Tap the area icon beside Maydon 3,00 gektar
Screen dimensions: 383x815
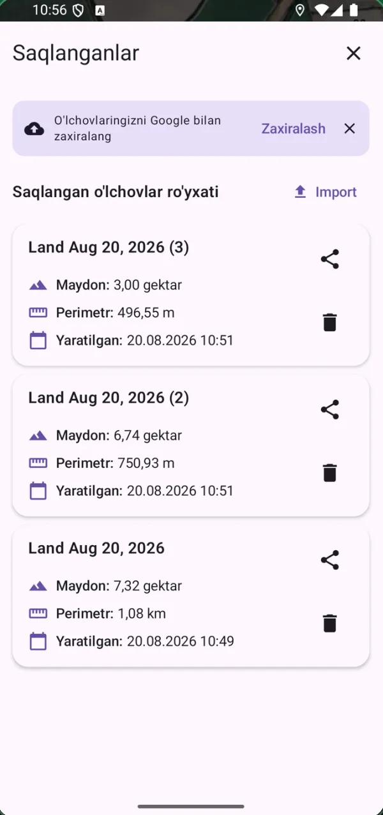[x=38, y=285]
